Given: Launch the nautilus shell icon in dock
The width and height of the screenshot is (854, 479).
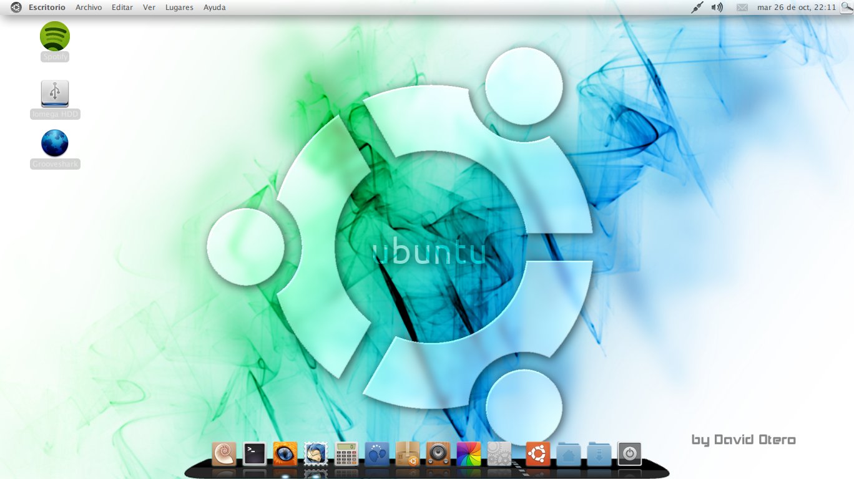Looking at the screenshot, I should [224, 454].
